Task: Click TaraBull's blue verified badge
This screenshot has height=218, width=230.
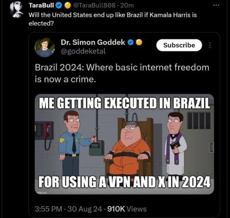Action: [58, 6]
